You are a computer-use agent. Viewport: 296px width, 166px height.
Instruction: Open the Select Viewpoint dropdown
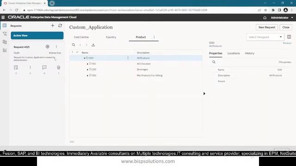[x=265, y=37]
